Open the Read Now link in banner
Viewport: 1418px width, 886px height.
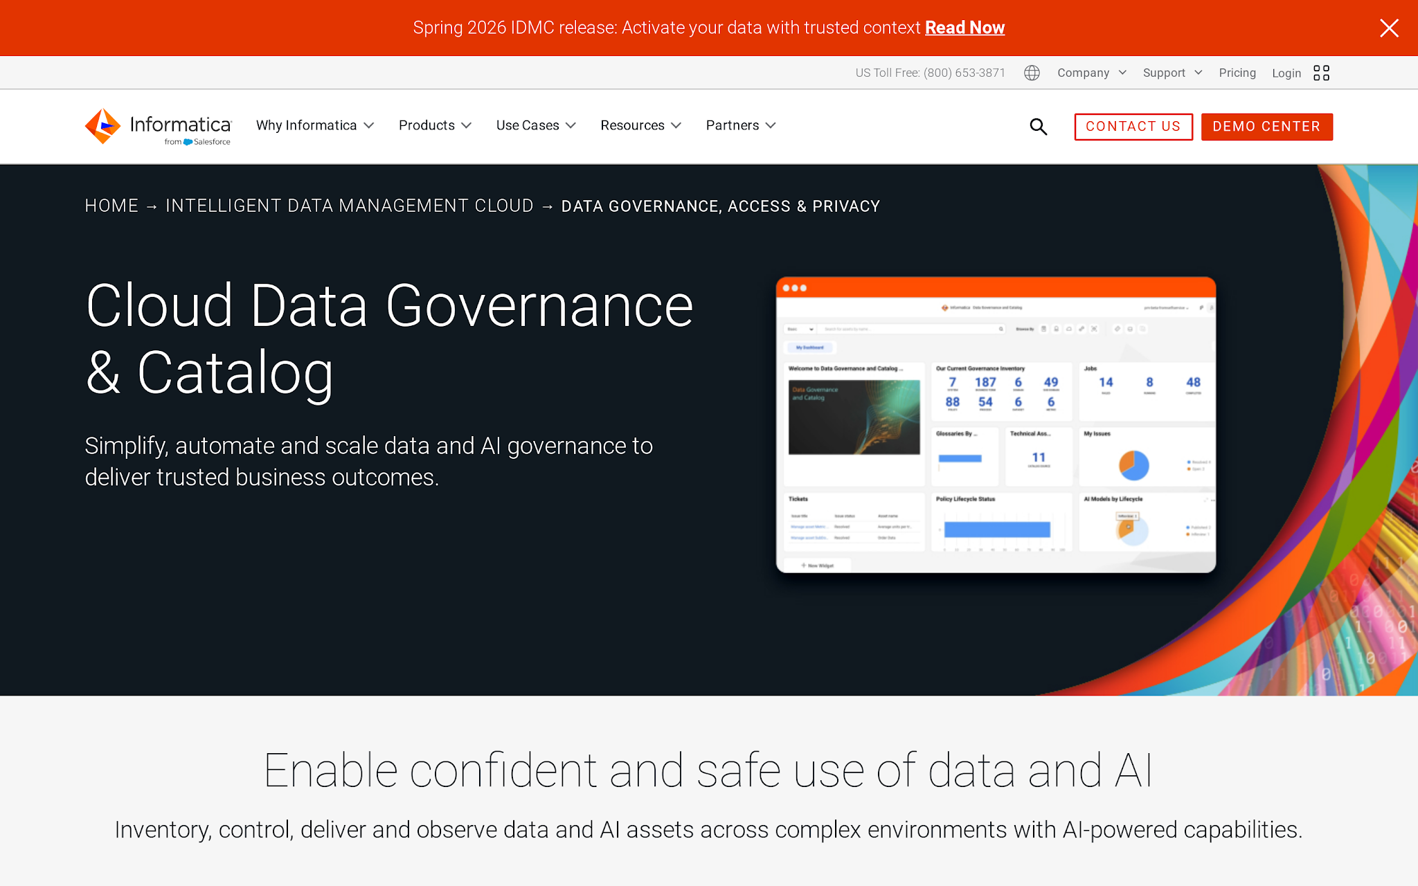point(964,28)
